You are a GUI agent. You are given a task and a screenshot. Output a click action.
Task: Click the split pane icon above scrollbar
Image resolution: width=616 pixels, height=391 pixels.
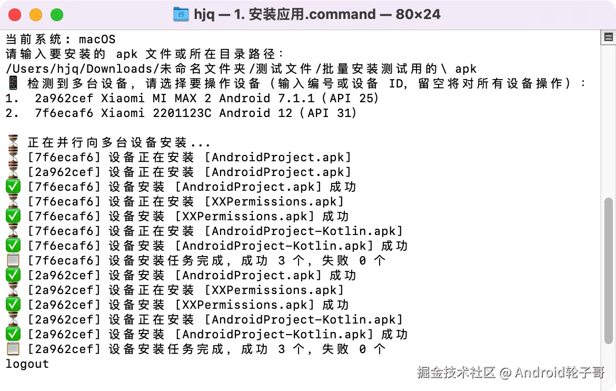click(609, 37)
